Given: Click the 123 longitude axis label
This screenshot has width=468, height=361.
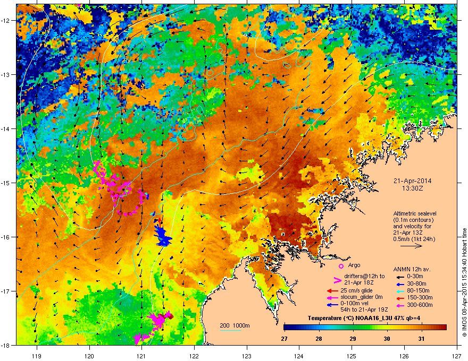Looking at the screenshot, I should (x=247, y=356).
